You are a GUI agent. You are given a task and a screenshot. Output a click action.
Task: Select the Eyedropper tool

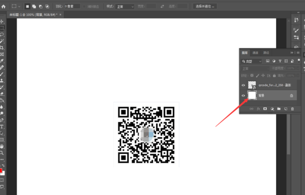(x=2, y=61)
